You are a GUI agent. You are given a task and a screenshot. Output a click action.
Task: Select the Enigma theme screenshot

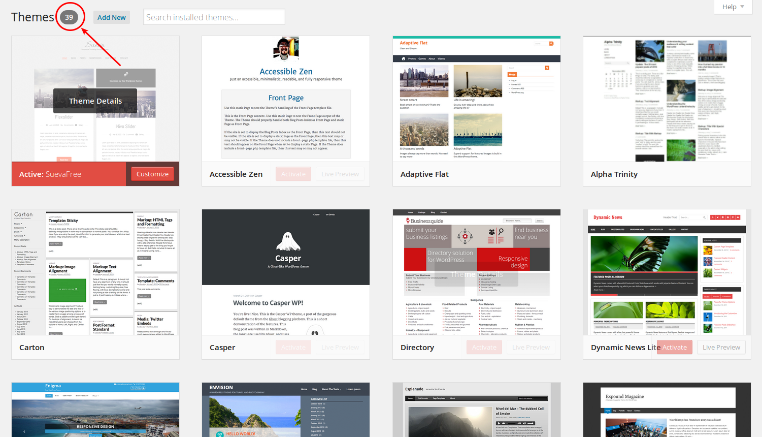coord(95,410)
